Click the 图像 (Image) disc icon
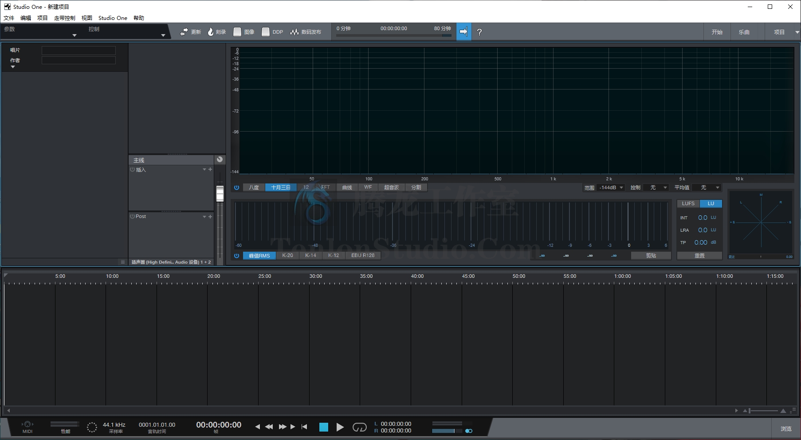 coord(237,32)
